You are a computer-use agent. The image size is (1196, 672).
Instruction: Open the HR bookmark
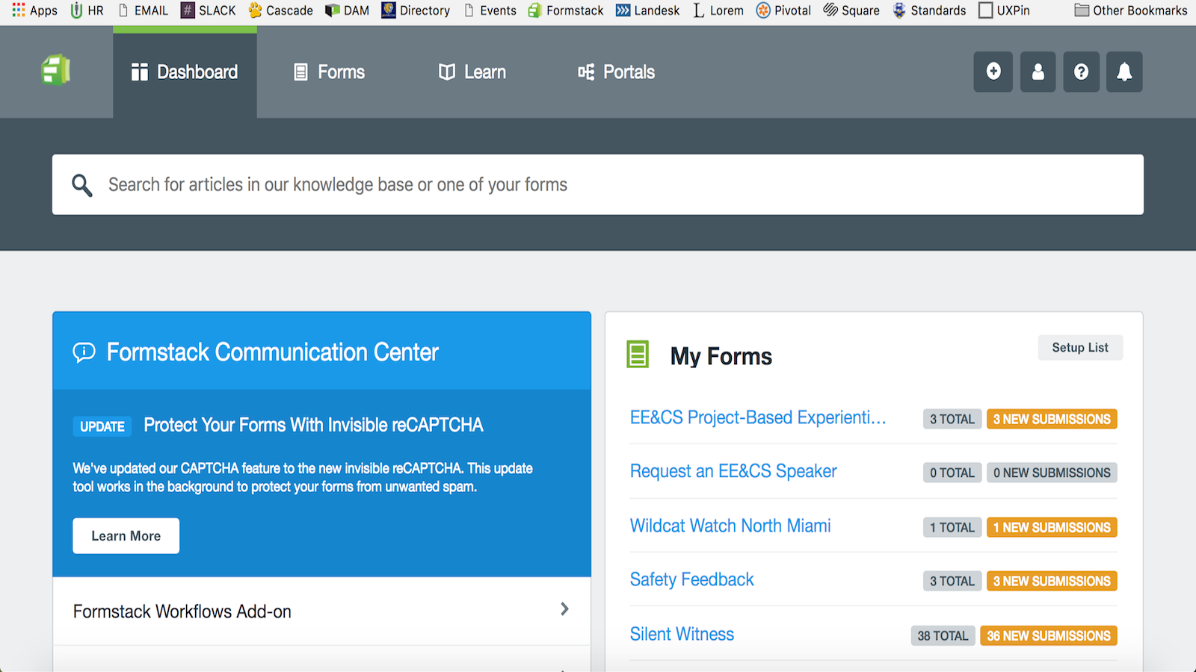(x=87, y=10)
